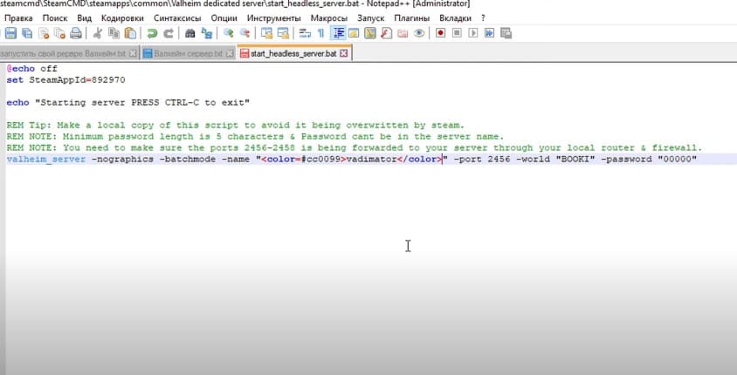Click the Save file toolbar icon
Image resolution: width=737 pixels, height=375 pixels.
pyautogui.click(x=10, y=34)
